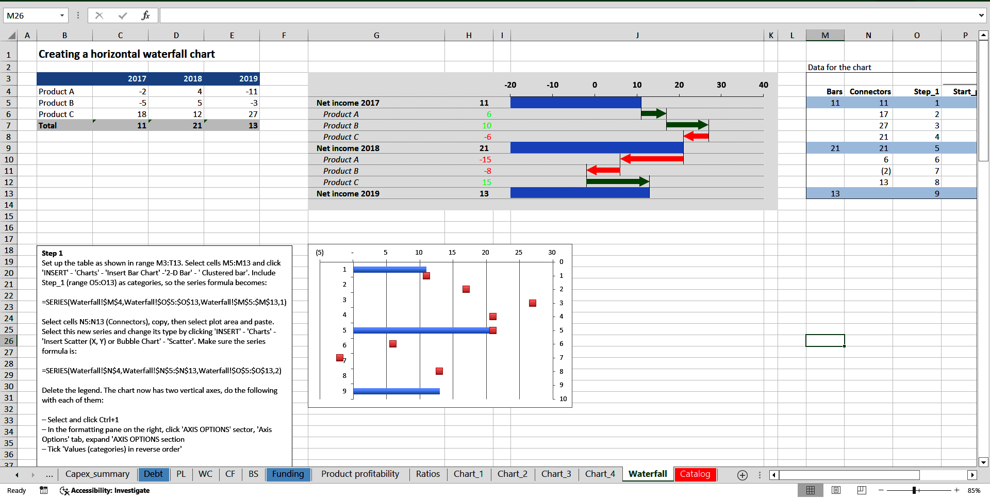Image resolution: width=990 pixels, height=498 pixels.
Task: Click the Insert Function fx icon
Action: [x=145, y=15]
